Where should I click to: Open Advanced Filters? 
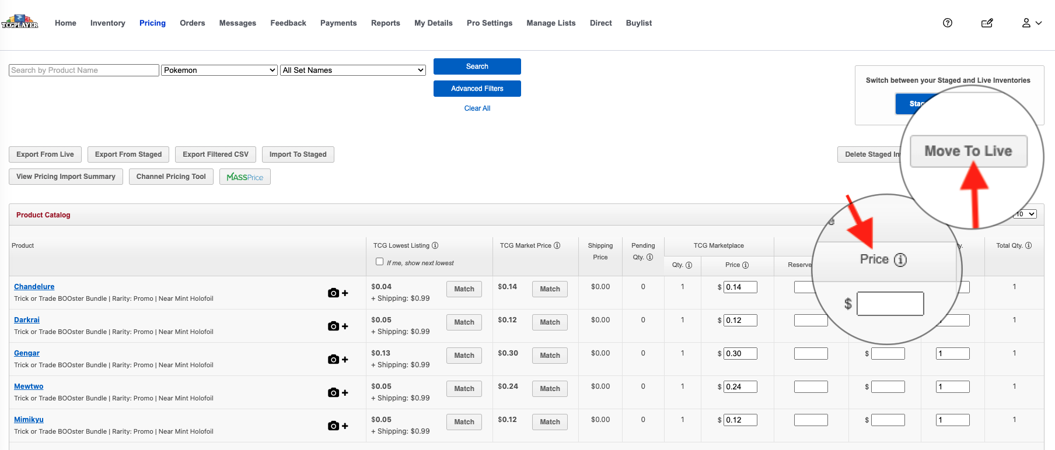click(x=477, y=89)
